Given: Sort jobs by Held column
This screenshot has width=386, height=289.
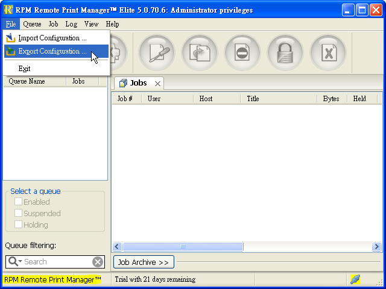Looking at the screenshot, I should [x=362, y=99].
